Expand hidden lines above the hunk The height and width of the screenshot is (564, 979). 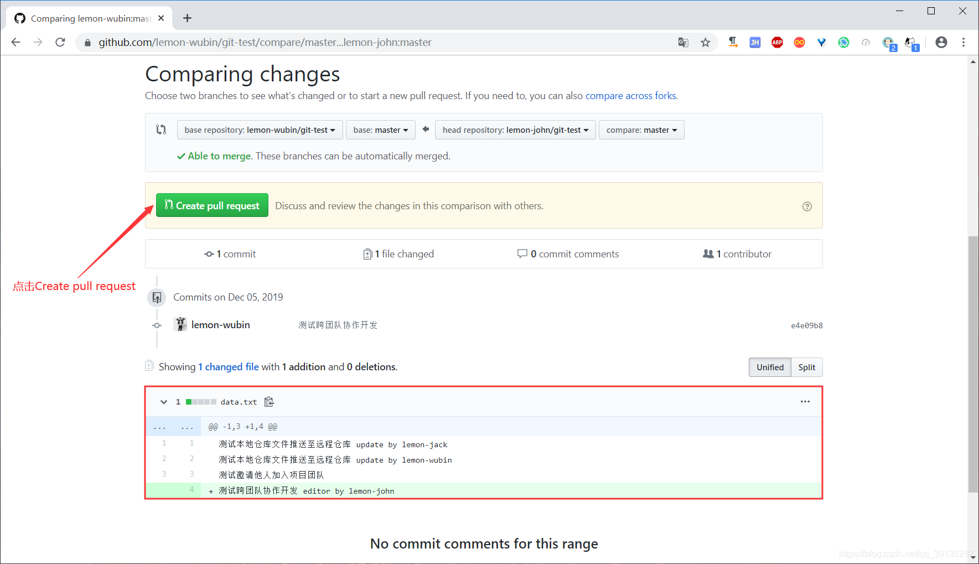click(173, 427)
